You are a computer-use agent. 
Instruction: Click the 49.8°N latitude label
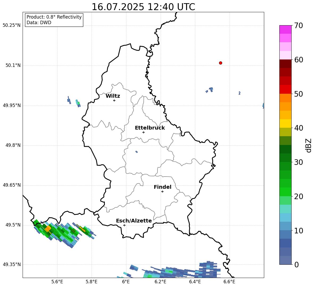[x=13, y=145]
